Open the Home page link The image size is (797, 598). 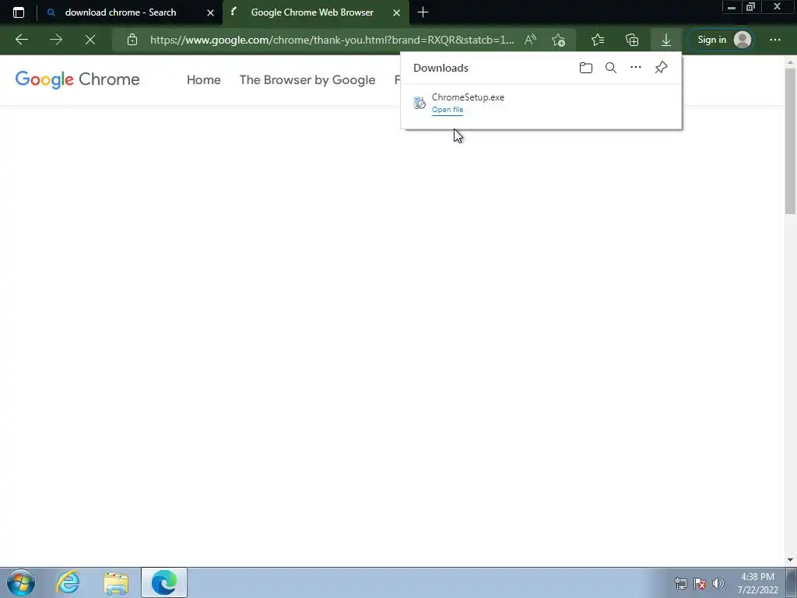pyautogui.click(x=203, y=80)
